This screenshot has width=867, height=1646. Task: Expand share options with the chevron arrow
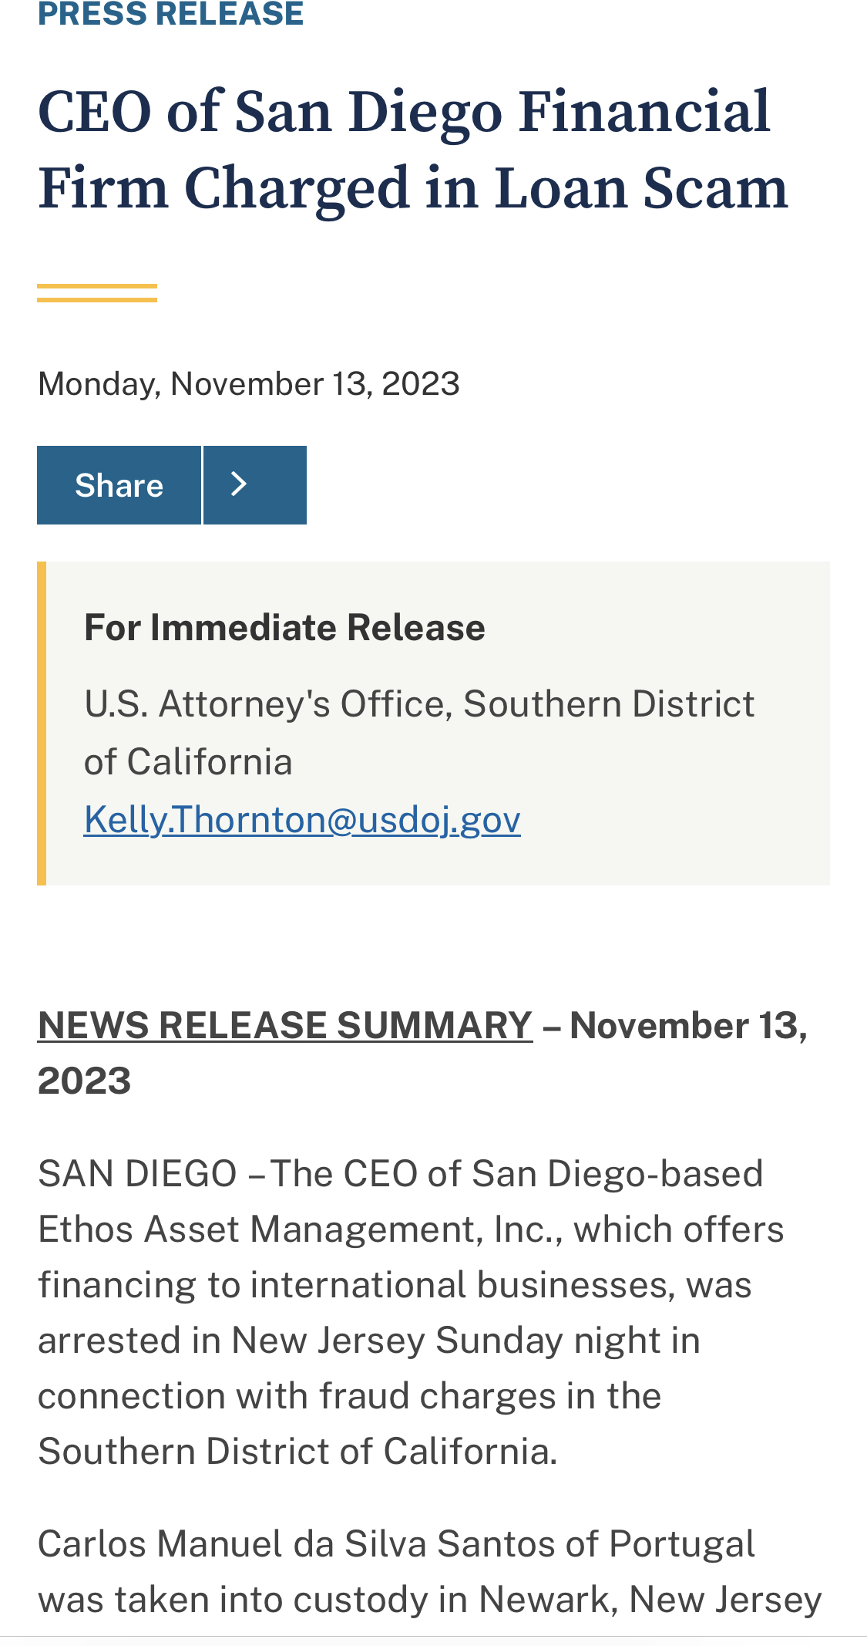254,485
